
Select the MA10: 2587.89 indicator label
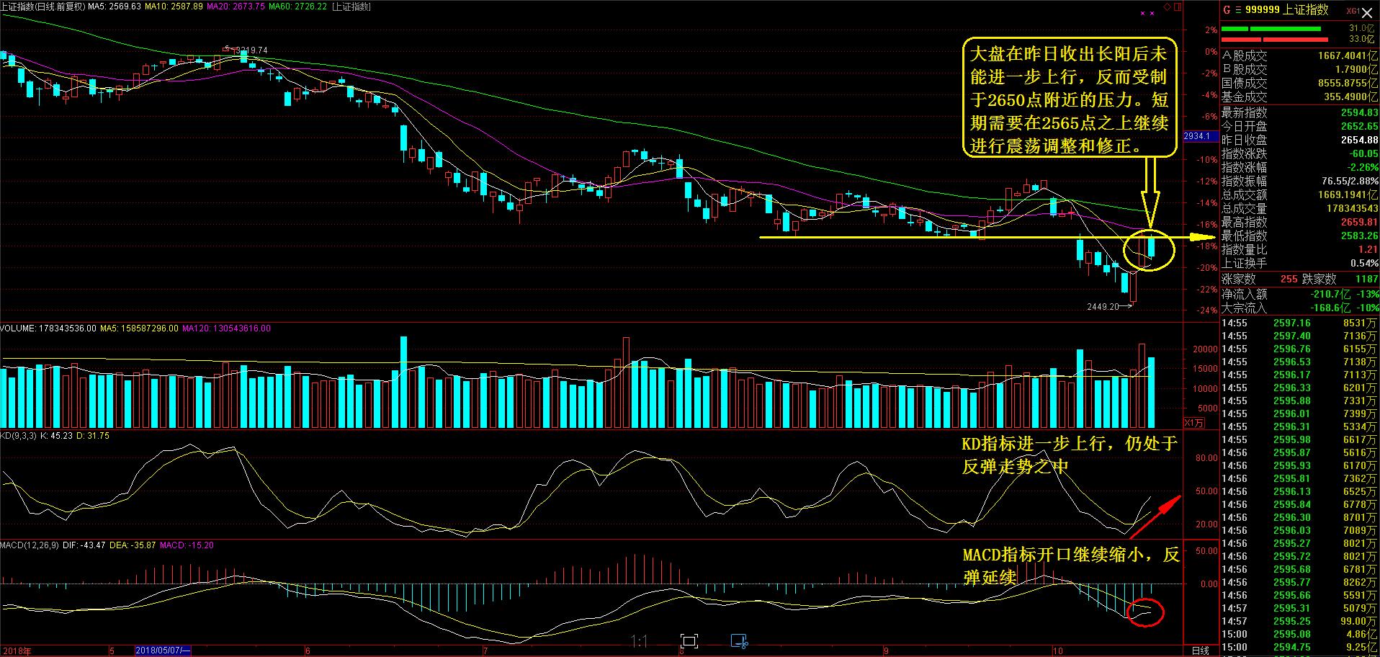174,6
